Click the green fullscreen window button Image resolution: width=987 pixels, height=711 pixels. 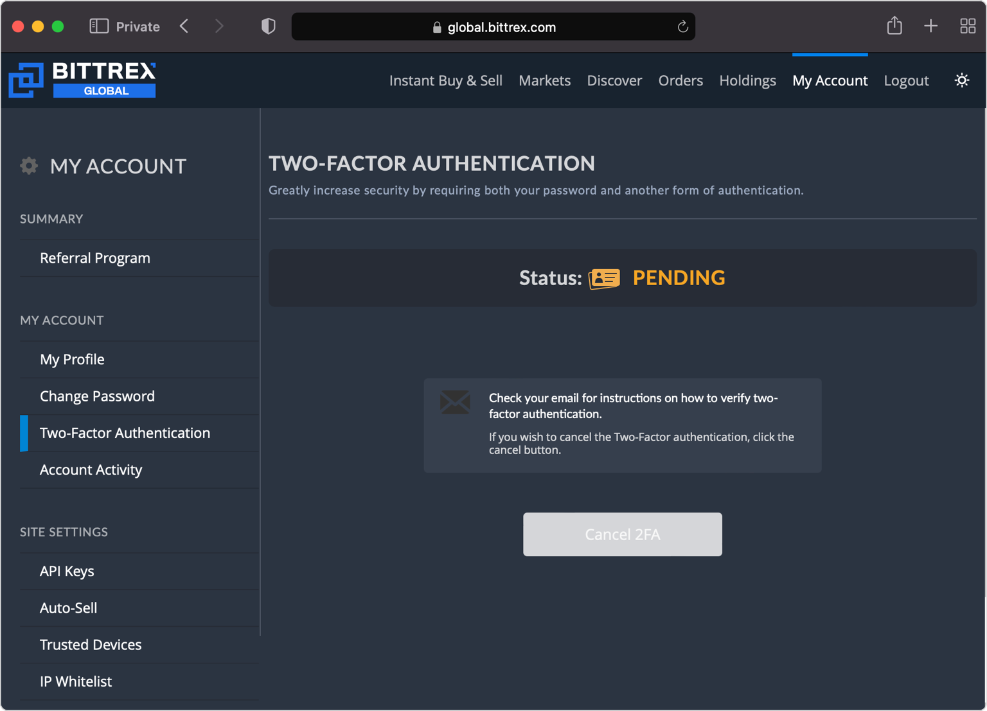58,26
